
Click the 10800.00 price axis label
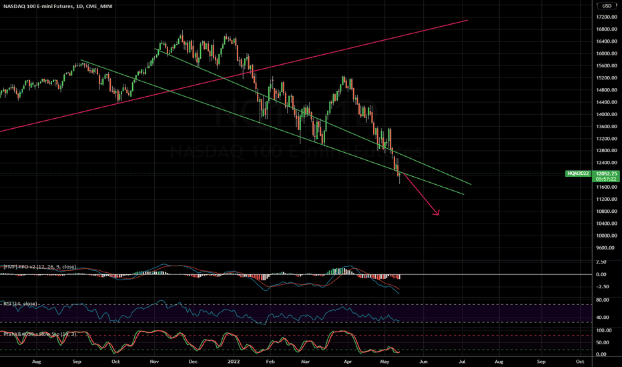[x=607, y=212]
